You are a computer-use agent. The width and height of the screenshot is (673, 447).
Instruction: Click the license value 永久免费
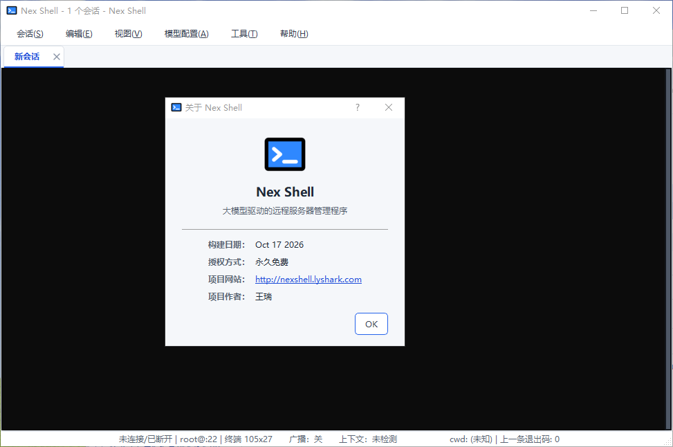coord(272,262)
